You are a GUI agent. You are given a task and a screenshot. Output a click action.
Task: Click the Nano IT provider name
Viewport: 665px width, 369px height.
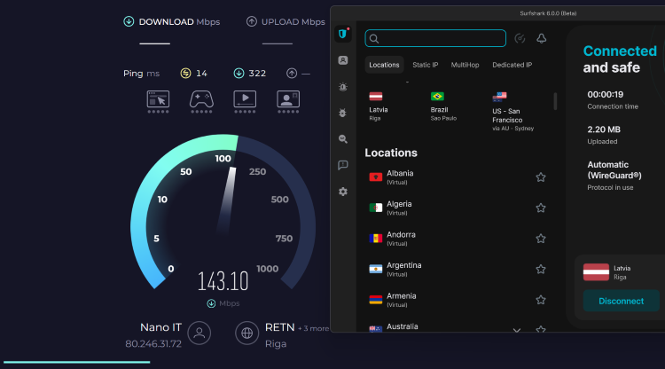click(160, 327)
